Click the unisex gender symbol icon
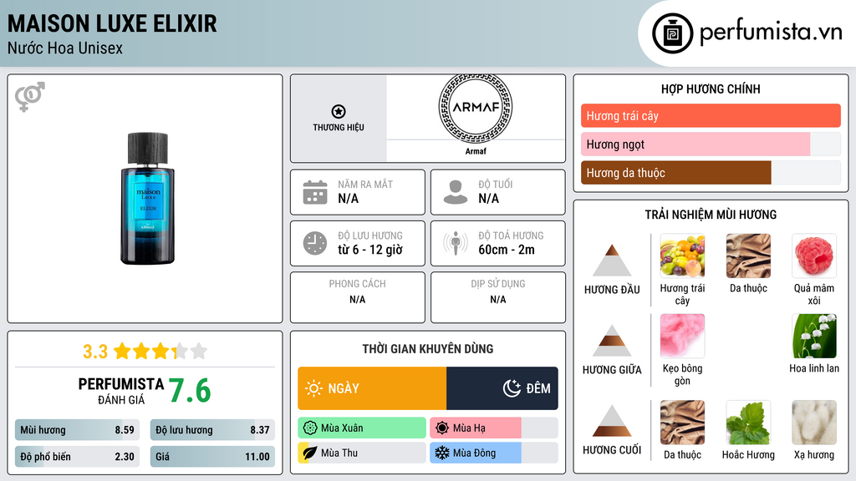 29,97
